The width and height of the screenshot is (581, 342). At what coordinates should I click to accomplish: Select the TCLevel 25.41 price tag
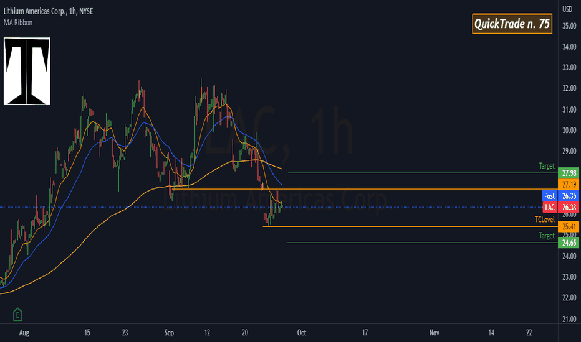[x=569, y=226]
